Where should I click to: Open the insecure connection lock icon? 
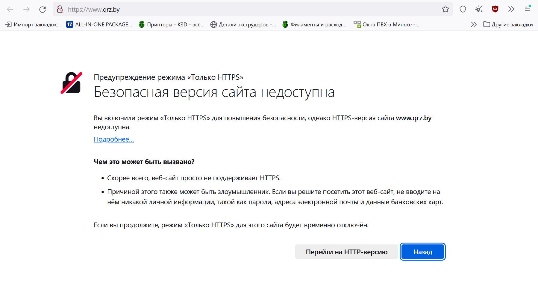[60, 9]
